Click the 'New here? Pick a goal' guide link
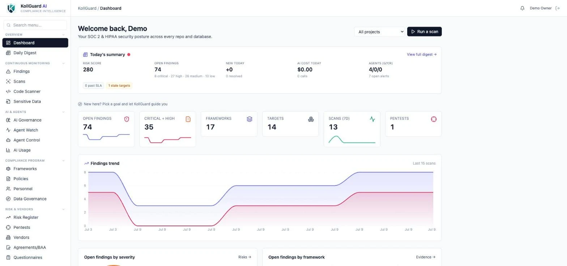This screenshot has width=567, height=266. pos(123,104)
